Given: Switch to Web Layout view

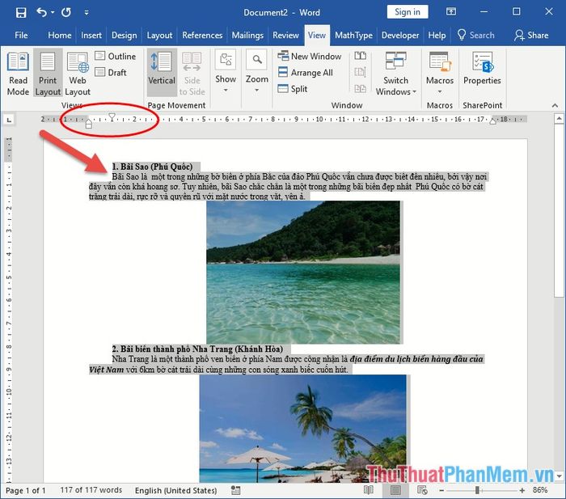Looking at the screenshot, I should pyautogui.click(x=78, y=74).
